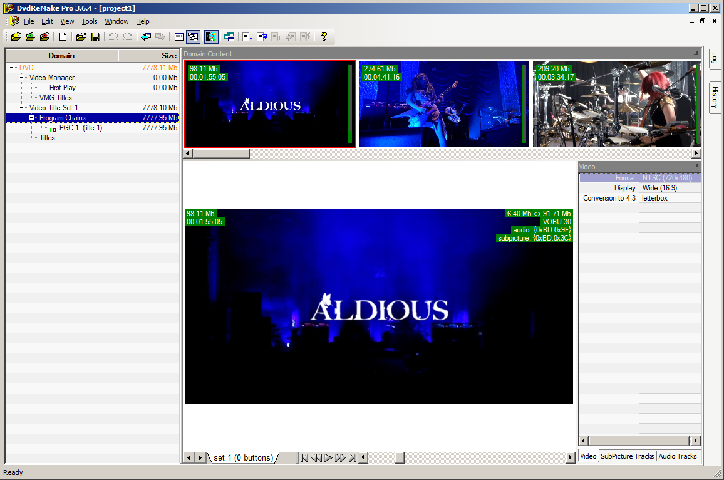
Task: Collapse the Video Manager tree node
Action: click(x=22, y=78)
